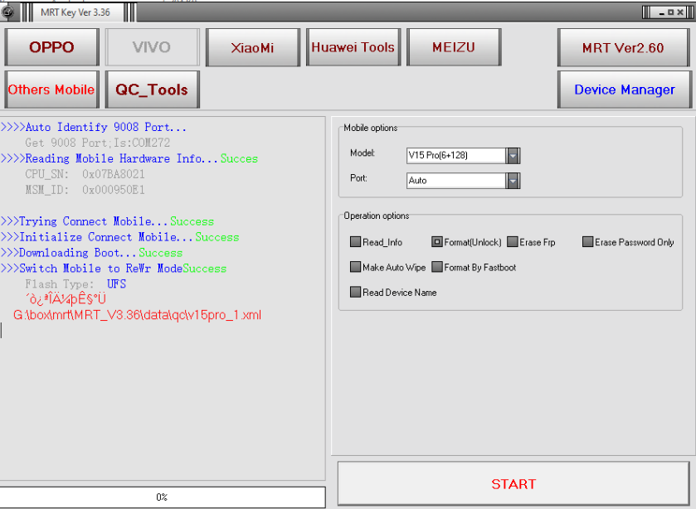The height and width of the screenshot is (509, 696).
Task: Open Others Mobile section
Action: point(52,90)
